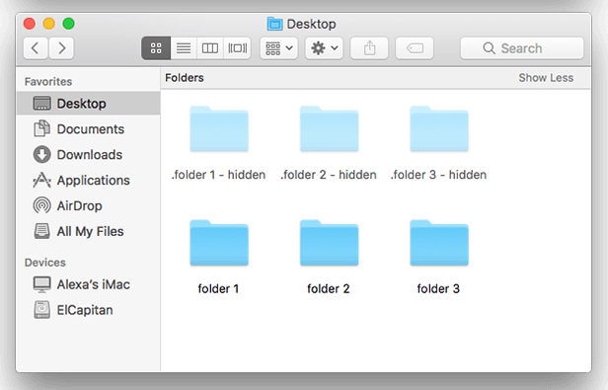Viewport: 608px width, 390px height.
Task: Select ElCapitan disk under Devices
Action: (88, 310)
